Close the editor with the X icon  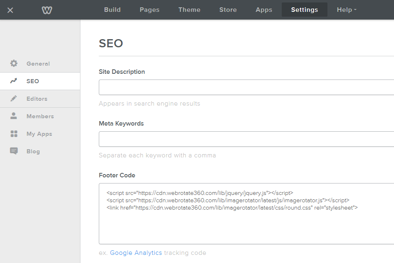point(10,10)
